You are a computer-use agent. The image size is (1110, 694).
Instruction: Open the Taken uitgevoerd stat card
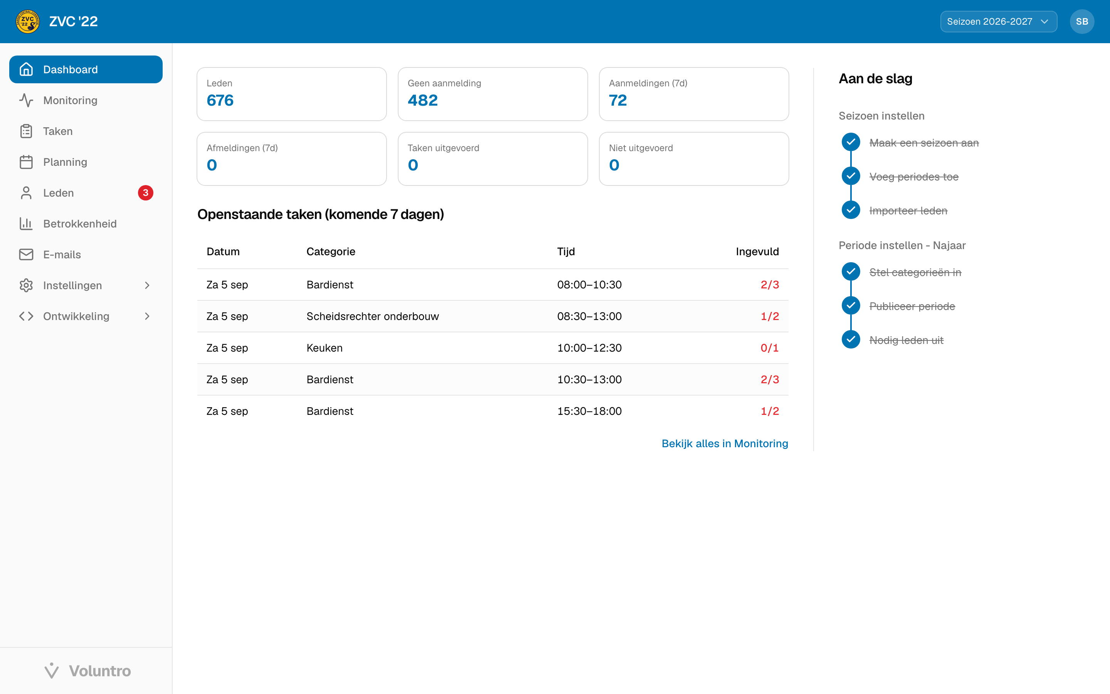pos(493,159)
